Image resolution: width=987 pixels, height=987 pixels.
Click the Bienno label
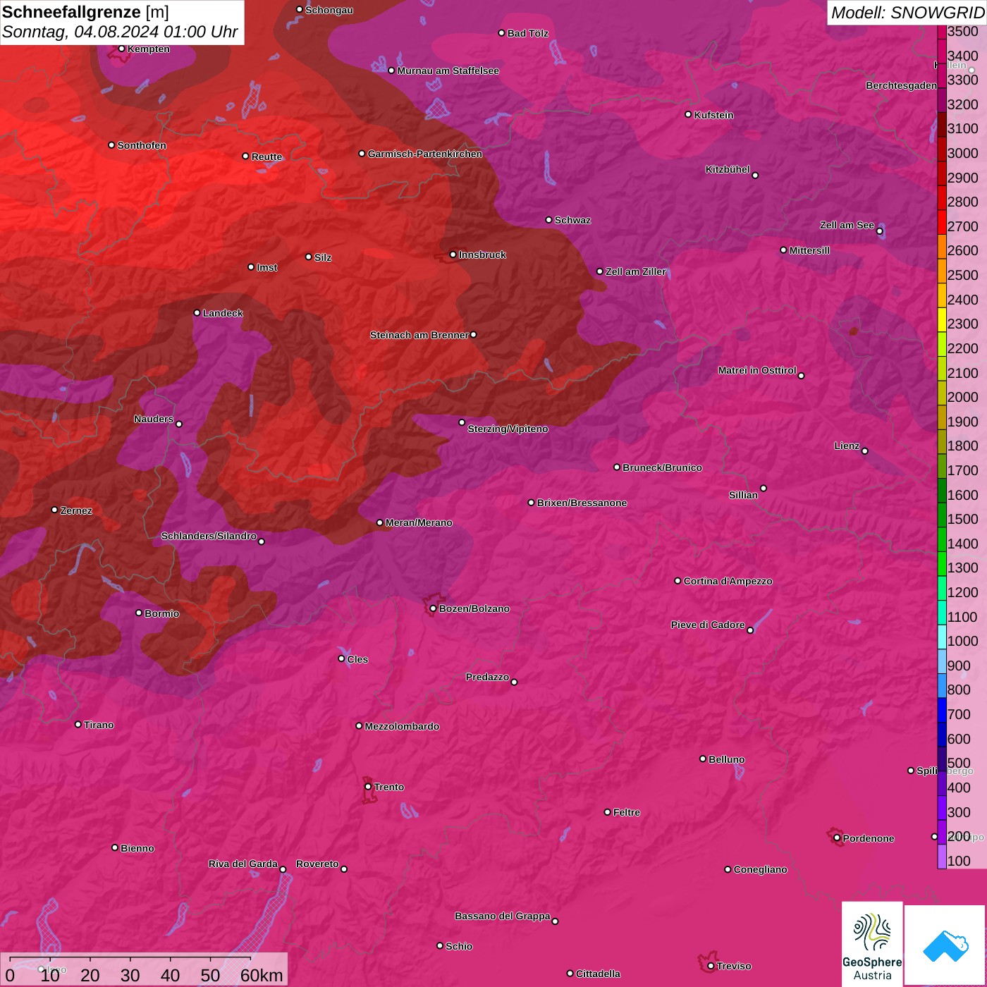[x=137, y=848]
